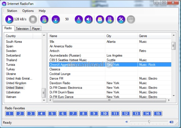Open the Options menu
This screenshot has width=181, height=128.
point(28,11)
